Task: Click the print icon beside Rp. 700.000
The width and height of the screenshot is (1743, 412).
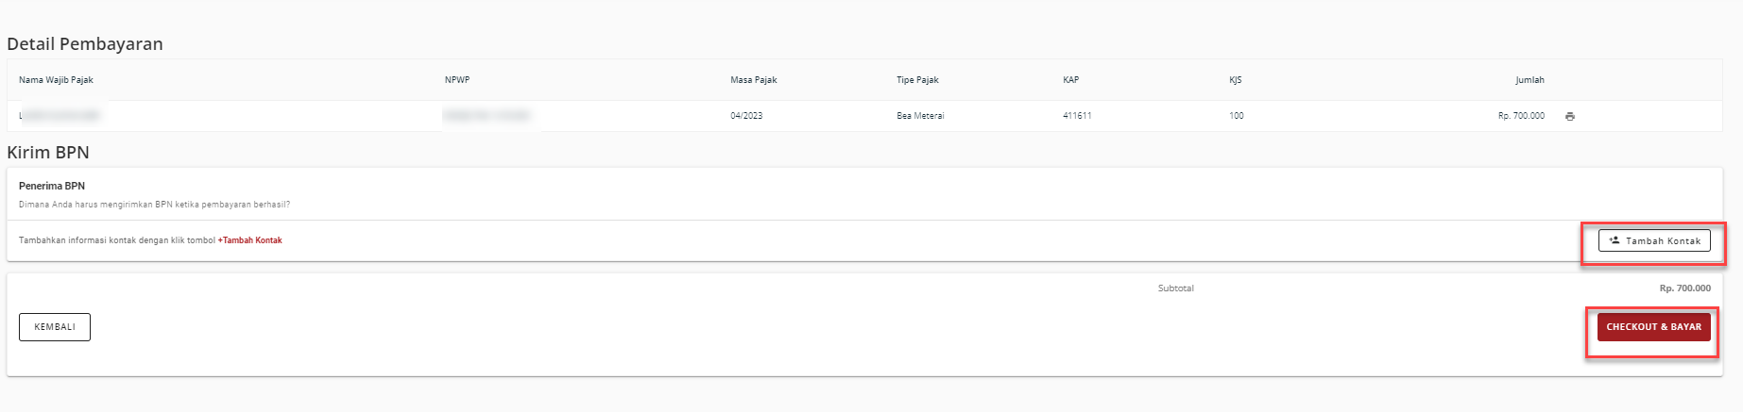Action: coord(1570,116)
